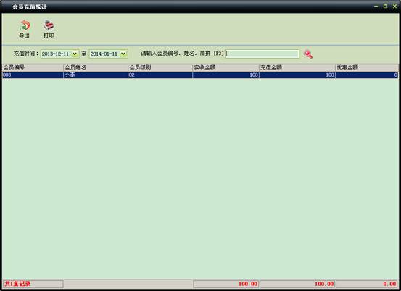401x291 pixels.
Task: Minimize the 会员充值统计 window
Action: (376, 7)
